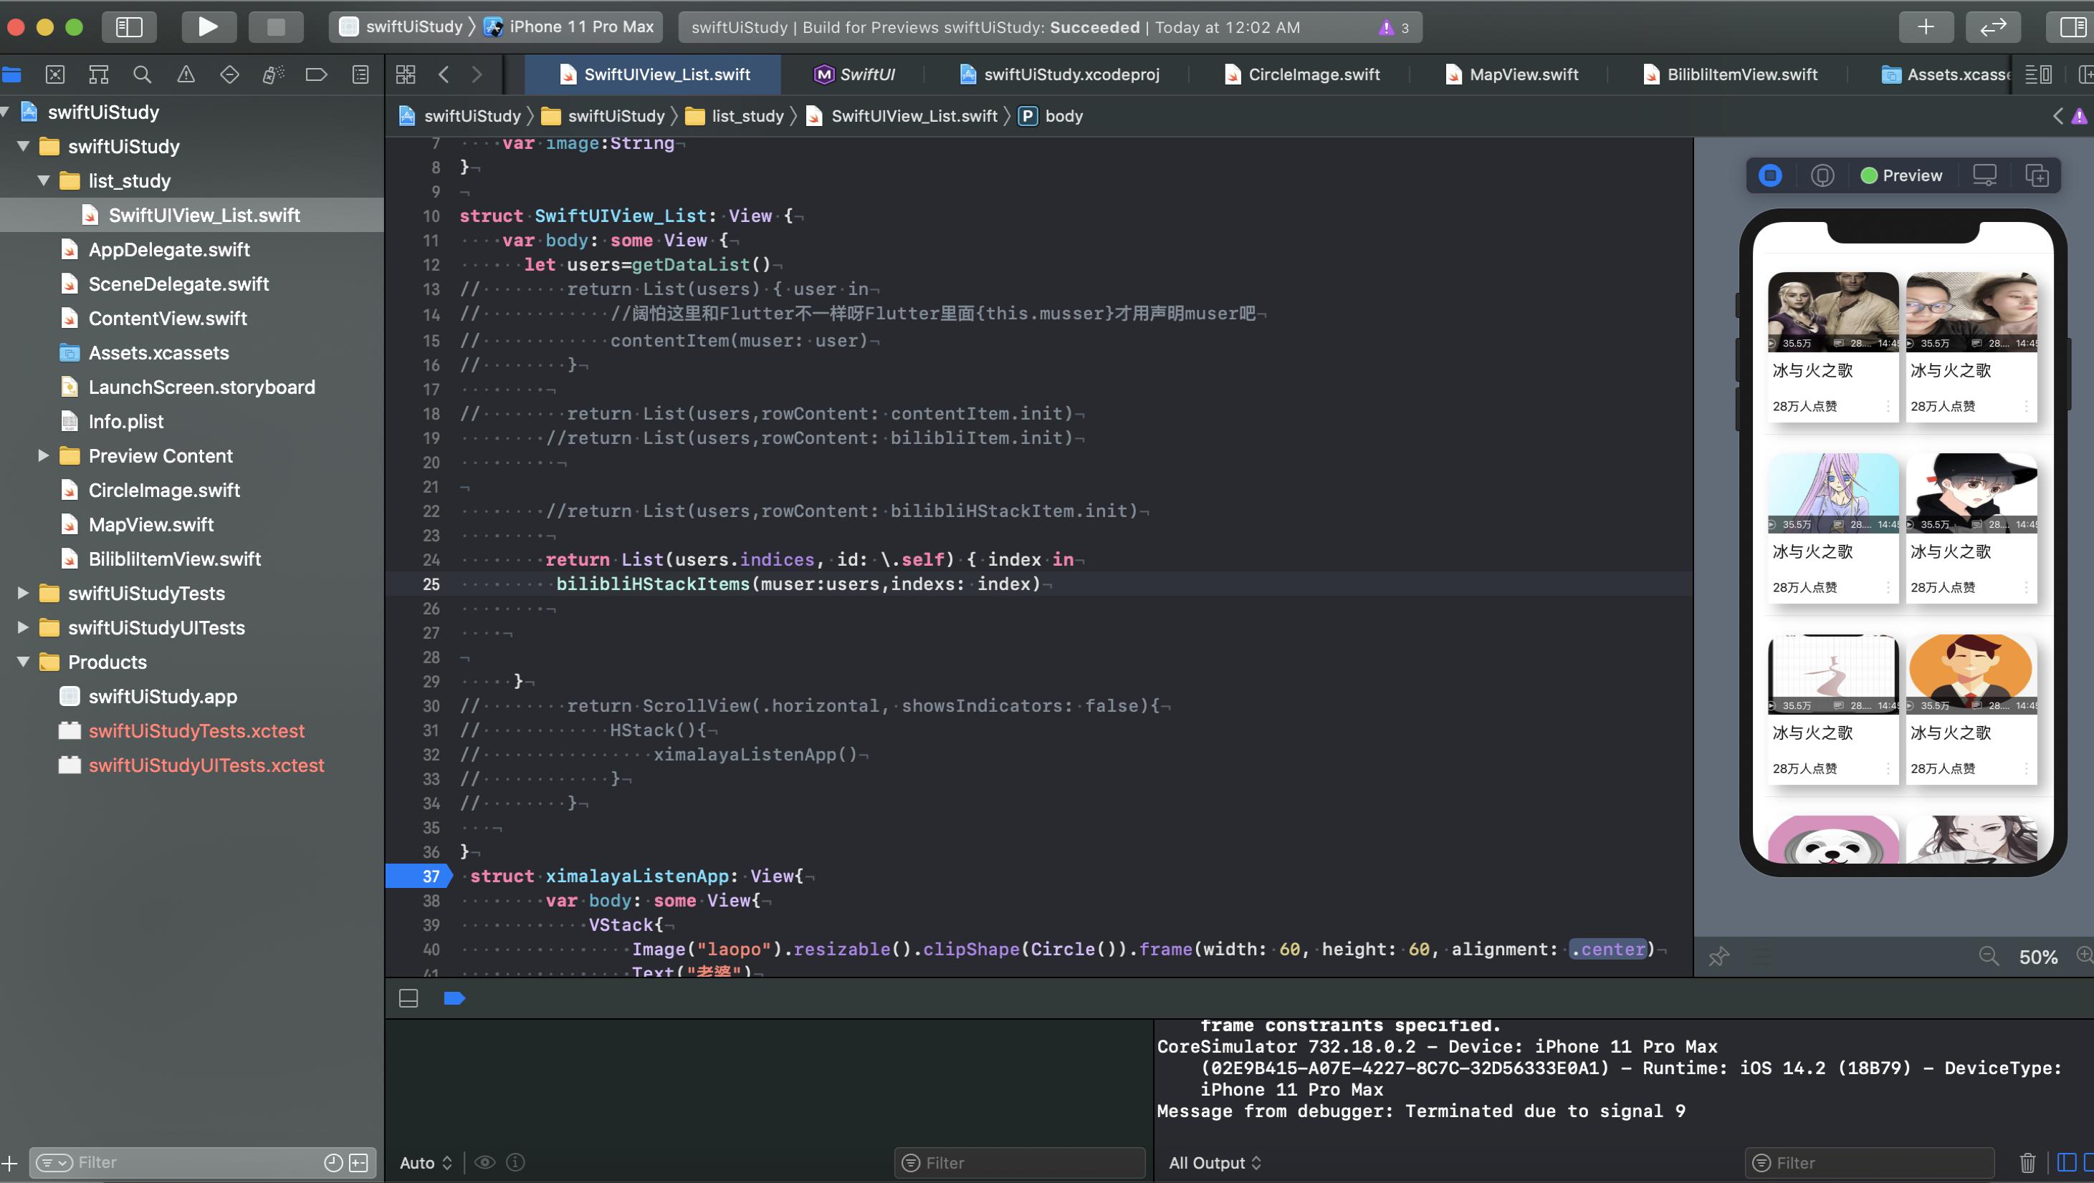Image resolution: width=2094 pixels, height=1183 pixels.
Task: Click line 37 breakpoint marker
Action: point(418,876)
